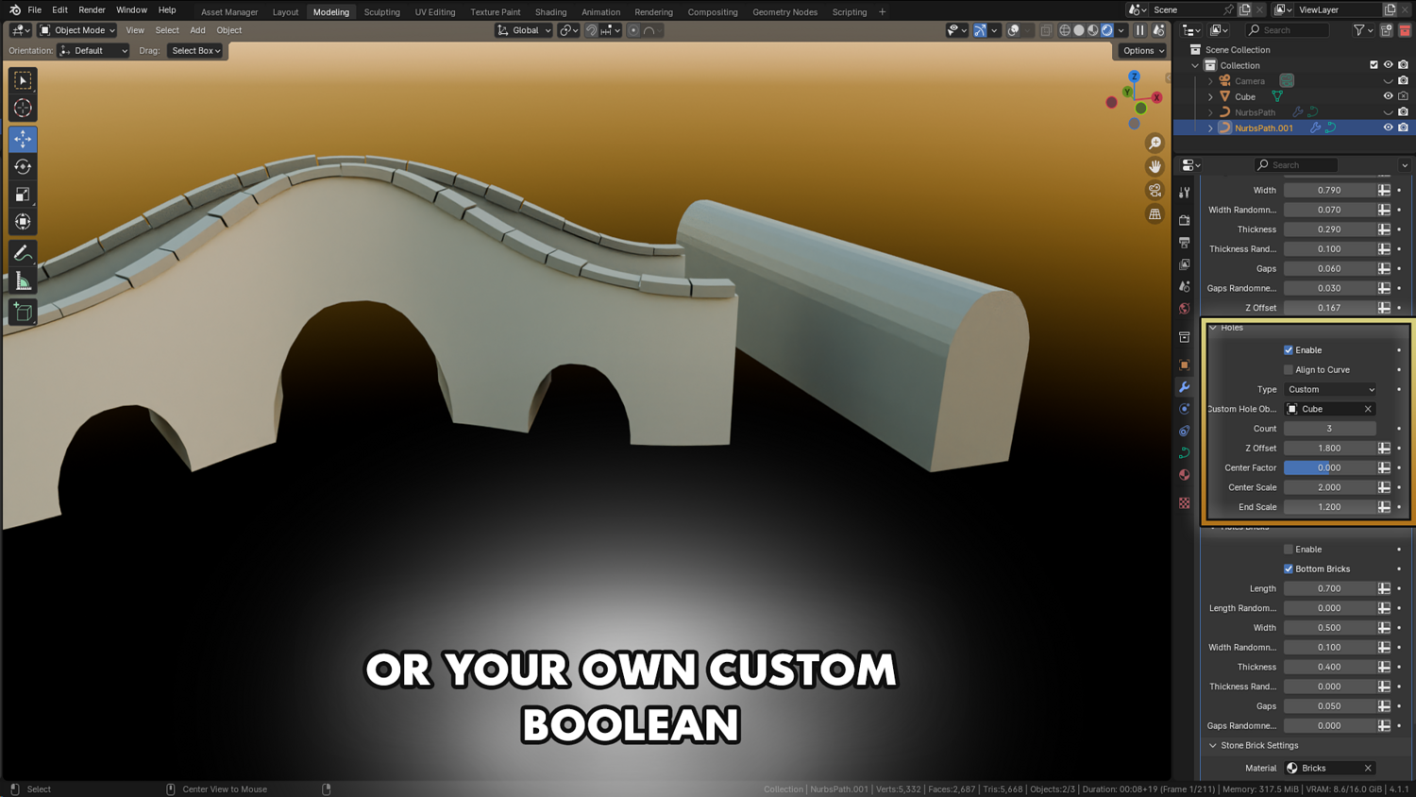The height and width of the screenshot is (797, 1416).
Task: Hide Cube in viewport
Action: point(1388,96)
